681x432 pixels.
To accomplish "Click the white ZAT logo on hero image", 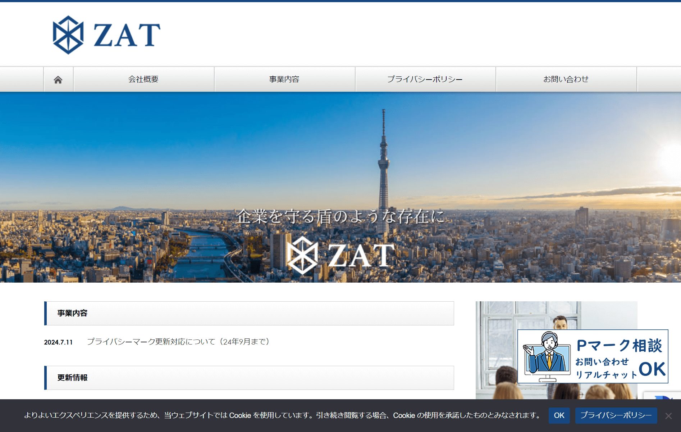I will [x=340, y=255].
